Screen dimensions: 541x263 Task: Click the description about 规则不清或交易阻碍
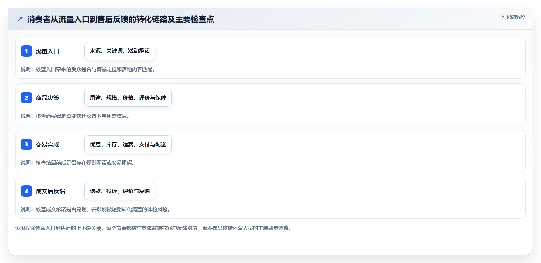77,163
